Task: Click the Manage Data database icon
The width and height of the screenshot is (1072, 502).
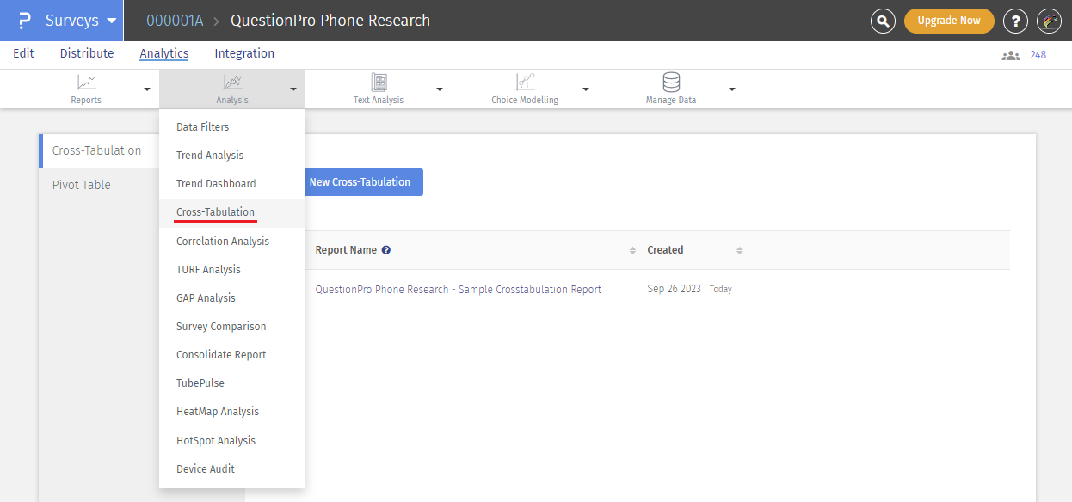Action: (671, 83)
